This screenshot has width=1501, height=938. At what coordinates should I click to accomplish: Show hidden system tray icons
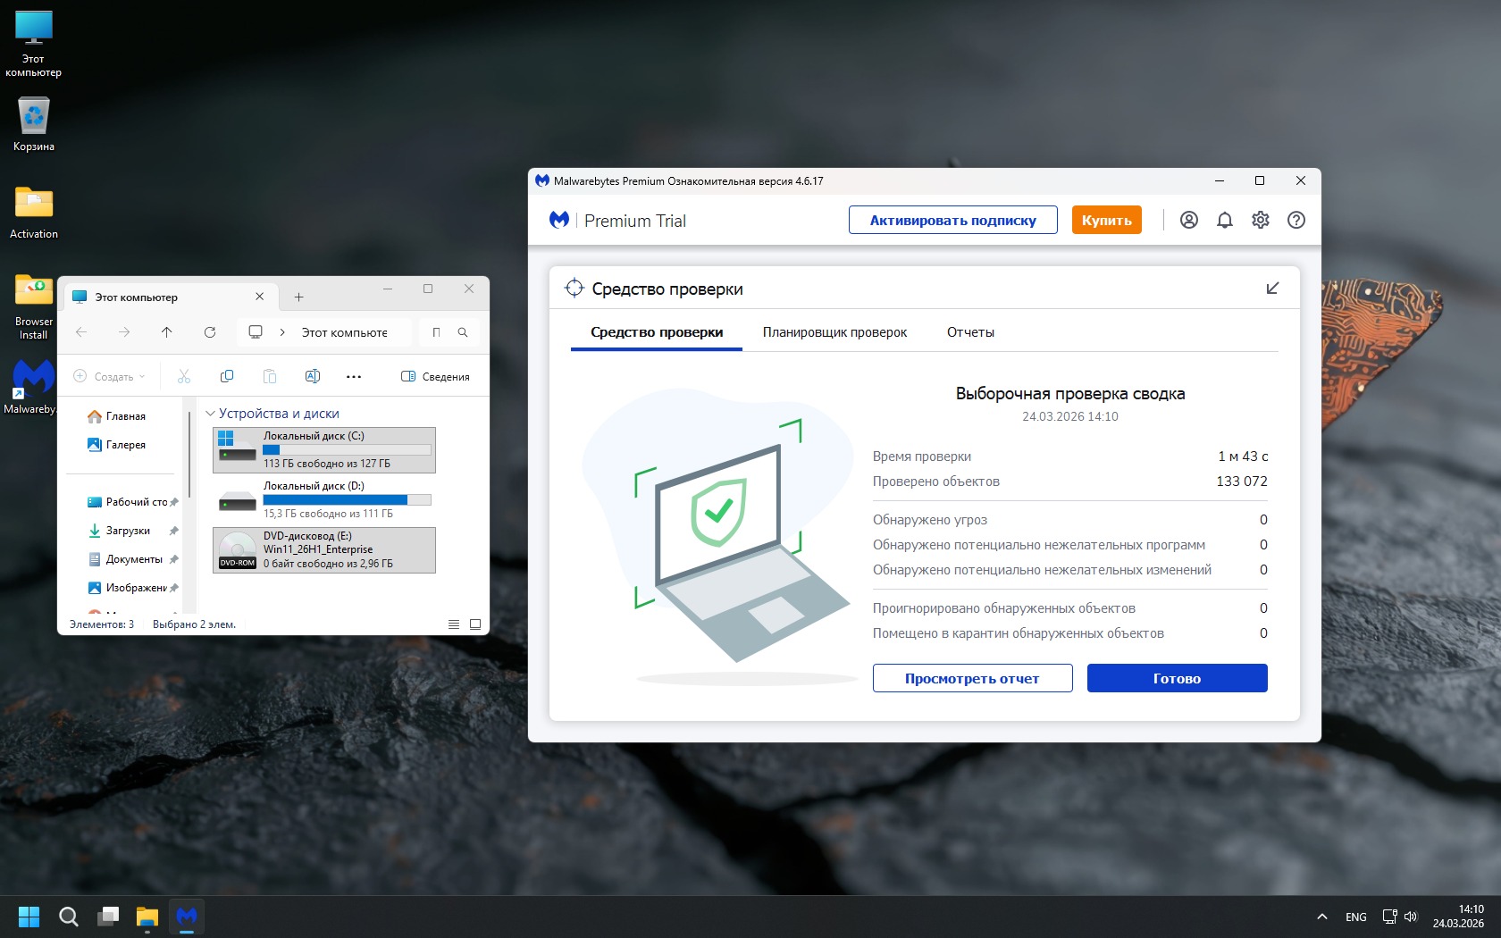(x=1321, y=917)
